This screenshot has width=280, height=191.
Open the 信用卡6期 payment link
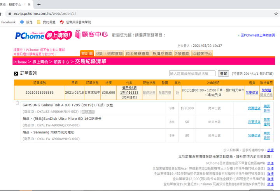[x=129, y=88]
